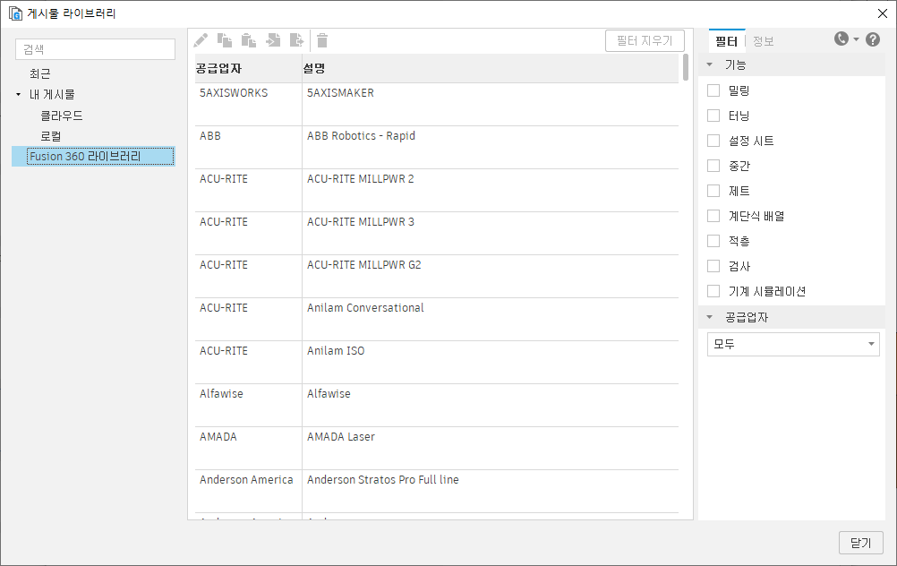Open the dropdown arrow beside phone icon
897x566 pixels.
pos(857,39)
